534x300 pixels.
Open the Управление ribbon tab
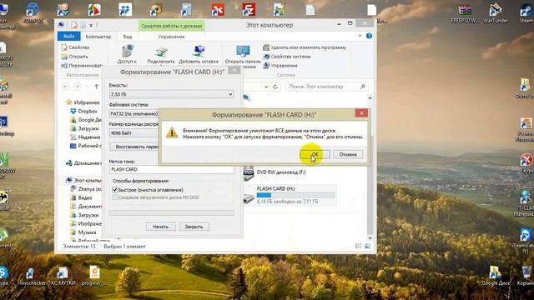(x=171, y=37)
